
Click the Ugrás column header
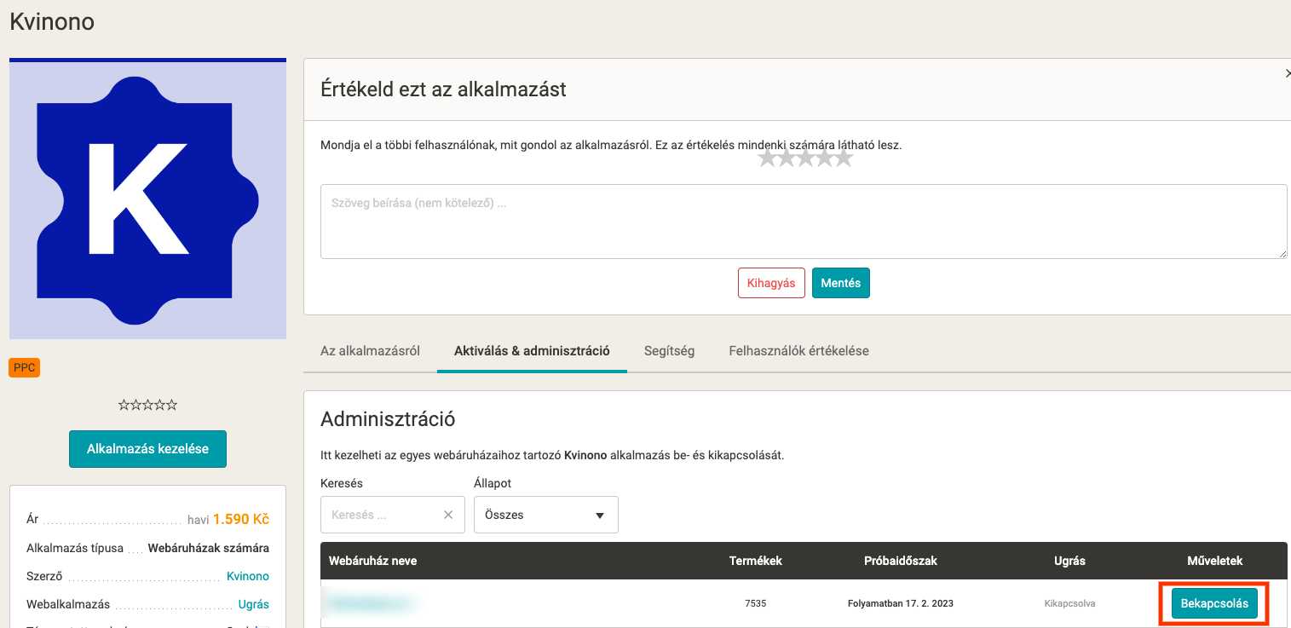click(1069, 561)
